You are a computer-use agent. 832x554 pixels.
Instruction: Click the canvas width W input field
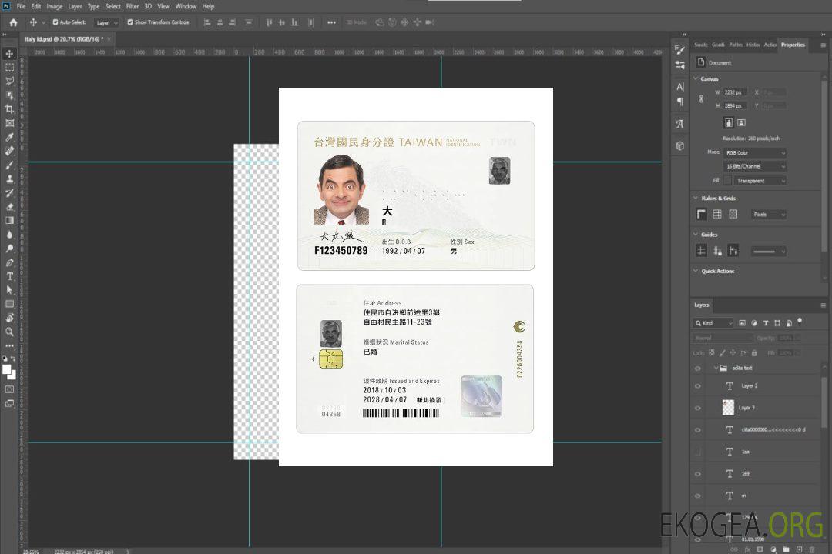735,92
